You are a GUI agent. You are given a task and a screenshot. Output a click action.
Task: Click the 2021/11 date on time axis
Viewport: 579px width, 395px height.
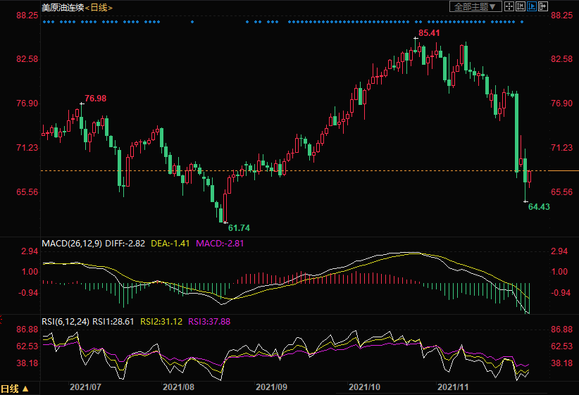click(453, 387)
